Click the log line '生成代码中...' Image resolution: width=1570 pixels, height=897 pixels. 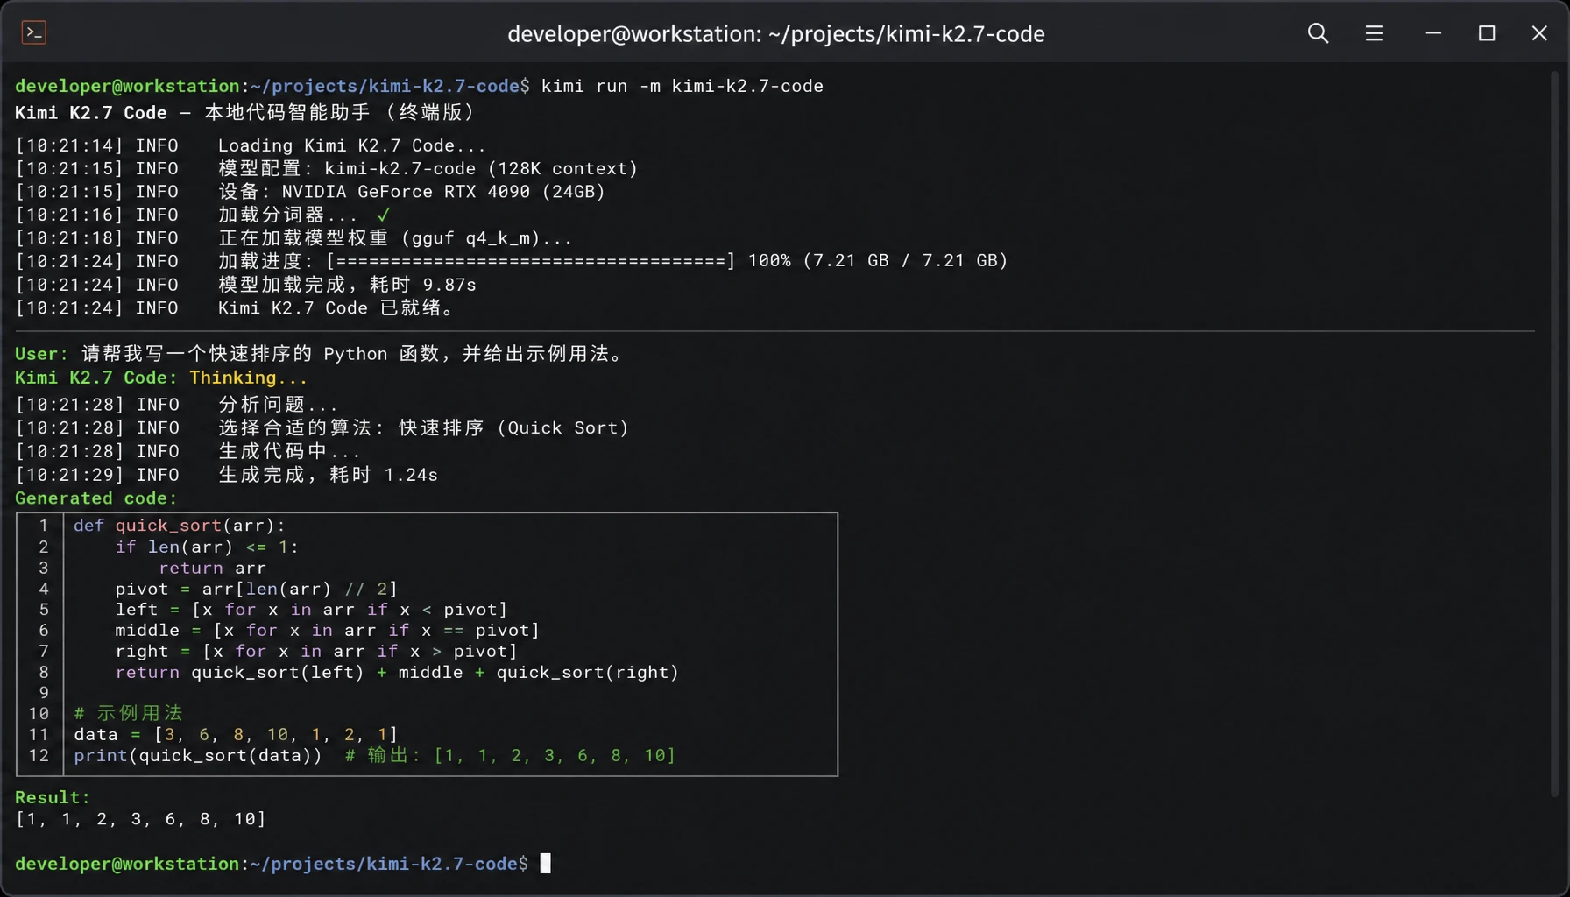[289, 451]
